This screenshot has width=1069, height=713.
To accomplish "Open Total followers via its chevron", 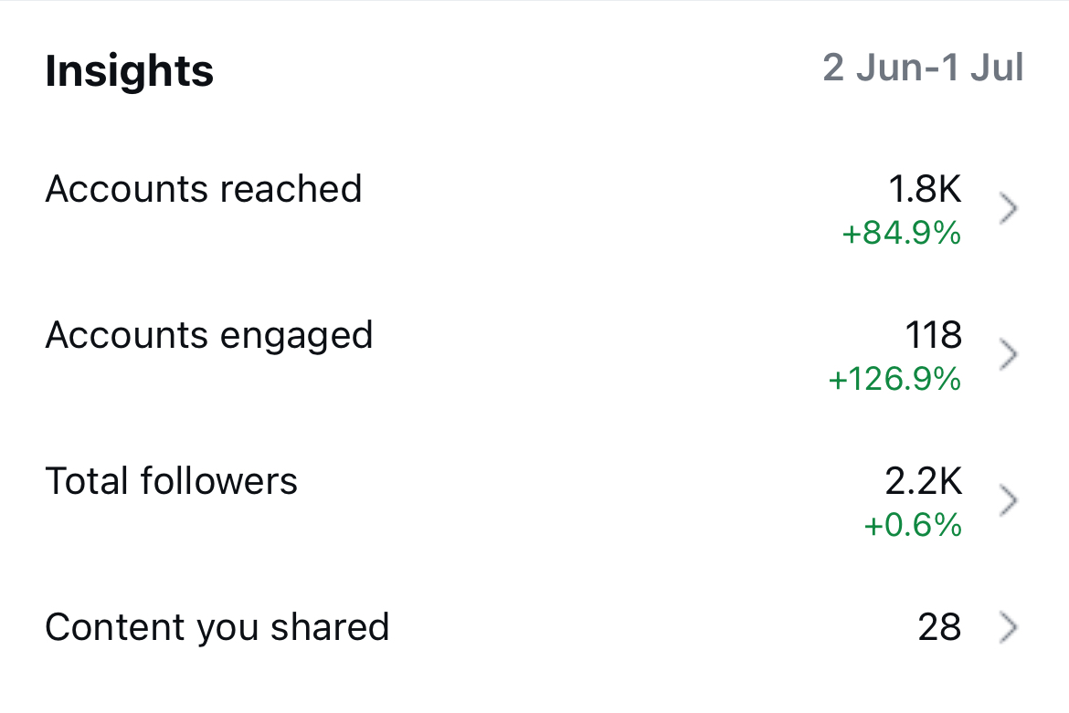I will click(x=1008, y=500).
